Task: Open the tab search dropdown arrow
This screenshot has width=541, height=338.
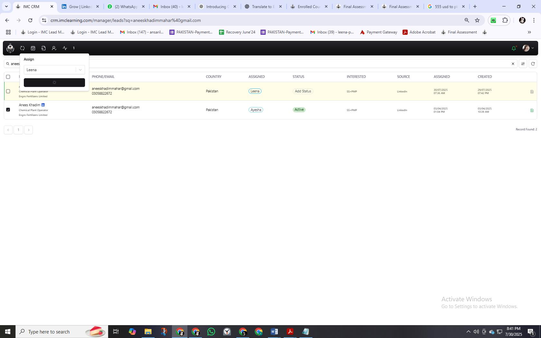Action: coord(6,6)
